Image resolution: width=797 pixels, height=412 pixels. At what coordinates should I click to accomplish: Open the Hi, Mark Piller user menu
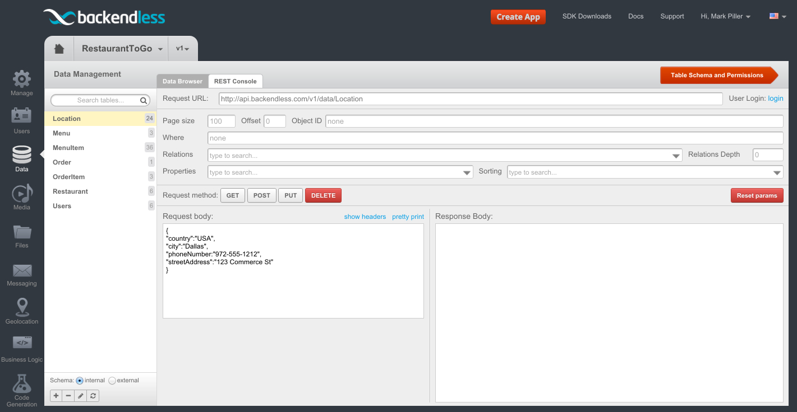click(726, 16)
